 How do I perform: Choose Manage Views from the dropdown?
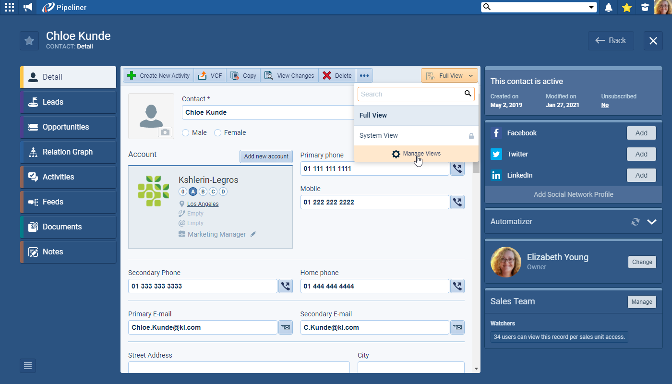pyautogui.click(x=416, y=154)
